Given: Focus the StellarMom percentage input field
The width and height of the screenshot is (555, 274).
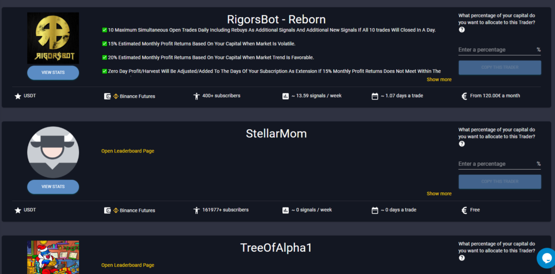Looking at the screenshot, I should coord(496,164).
